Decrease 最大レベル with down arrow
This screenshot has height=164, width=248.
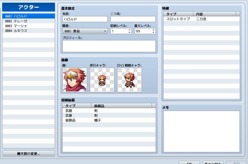[153, 32]
